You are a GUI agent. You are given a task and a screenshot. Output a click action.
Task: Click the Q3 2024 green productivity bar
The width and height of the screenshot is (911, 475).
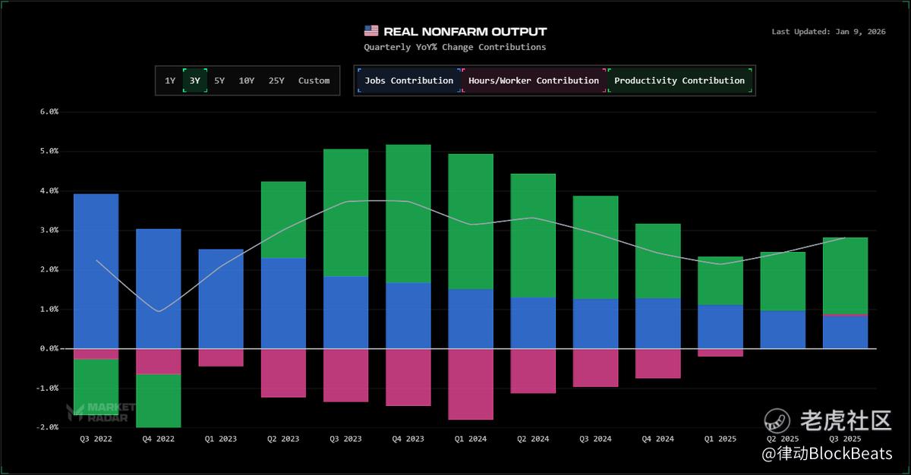595,247
